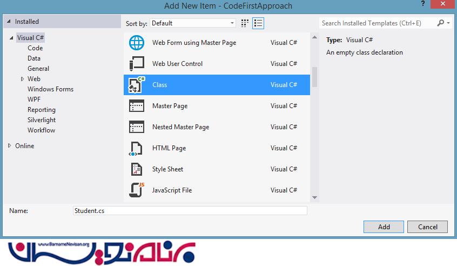Select the HTML Page template icon
The height and width of the screenshot is (266, 457).
pos(137,148)
